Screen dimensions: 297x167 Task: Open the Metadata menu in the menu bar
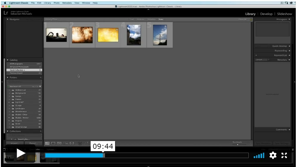click(x=67, y=3)
